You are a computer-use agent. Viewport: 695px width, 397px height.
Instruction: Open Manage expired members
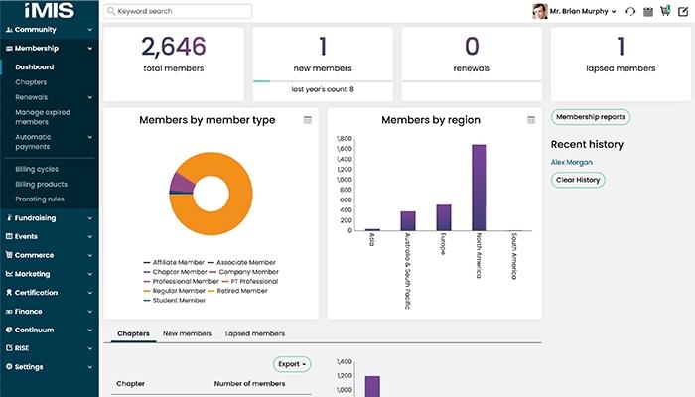point(43,117)
